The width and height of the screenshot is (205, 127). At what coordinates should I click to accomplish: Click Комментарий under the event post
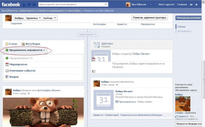click(x=112, y=115)
